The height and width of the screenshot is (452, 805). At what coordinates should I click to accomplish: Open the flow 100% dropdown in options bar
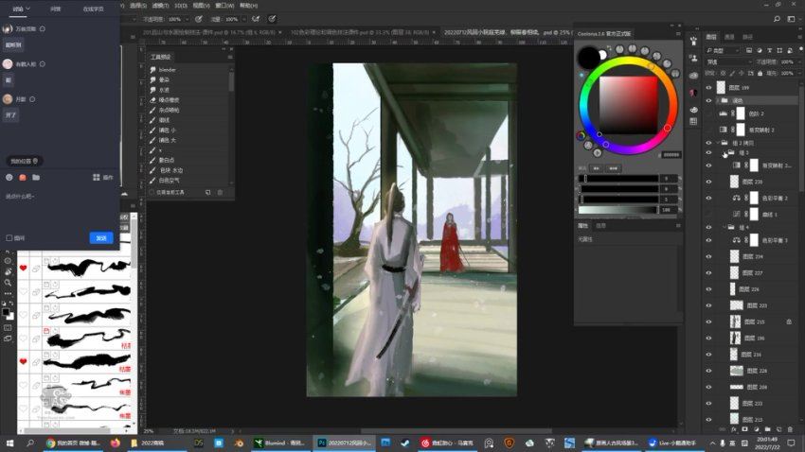[x=243, y=20]
